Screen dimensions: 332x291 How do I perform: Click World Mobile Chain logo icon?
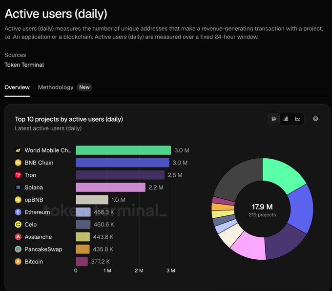[x=18, y=150]
